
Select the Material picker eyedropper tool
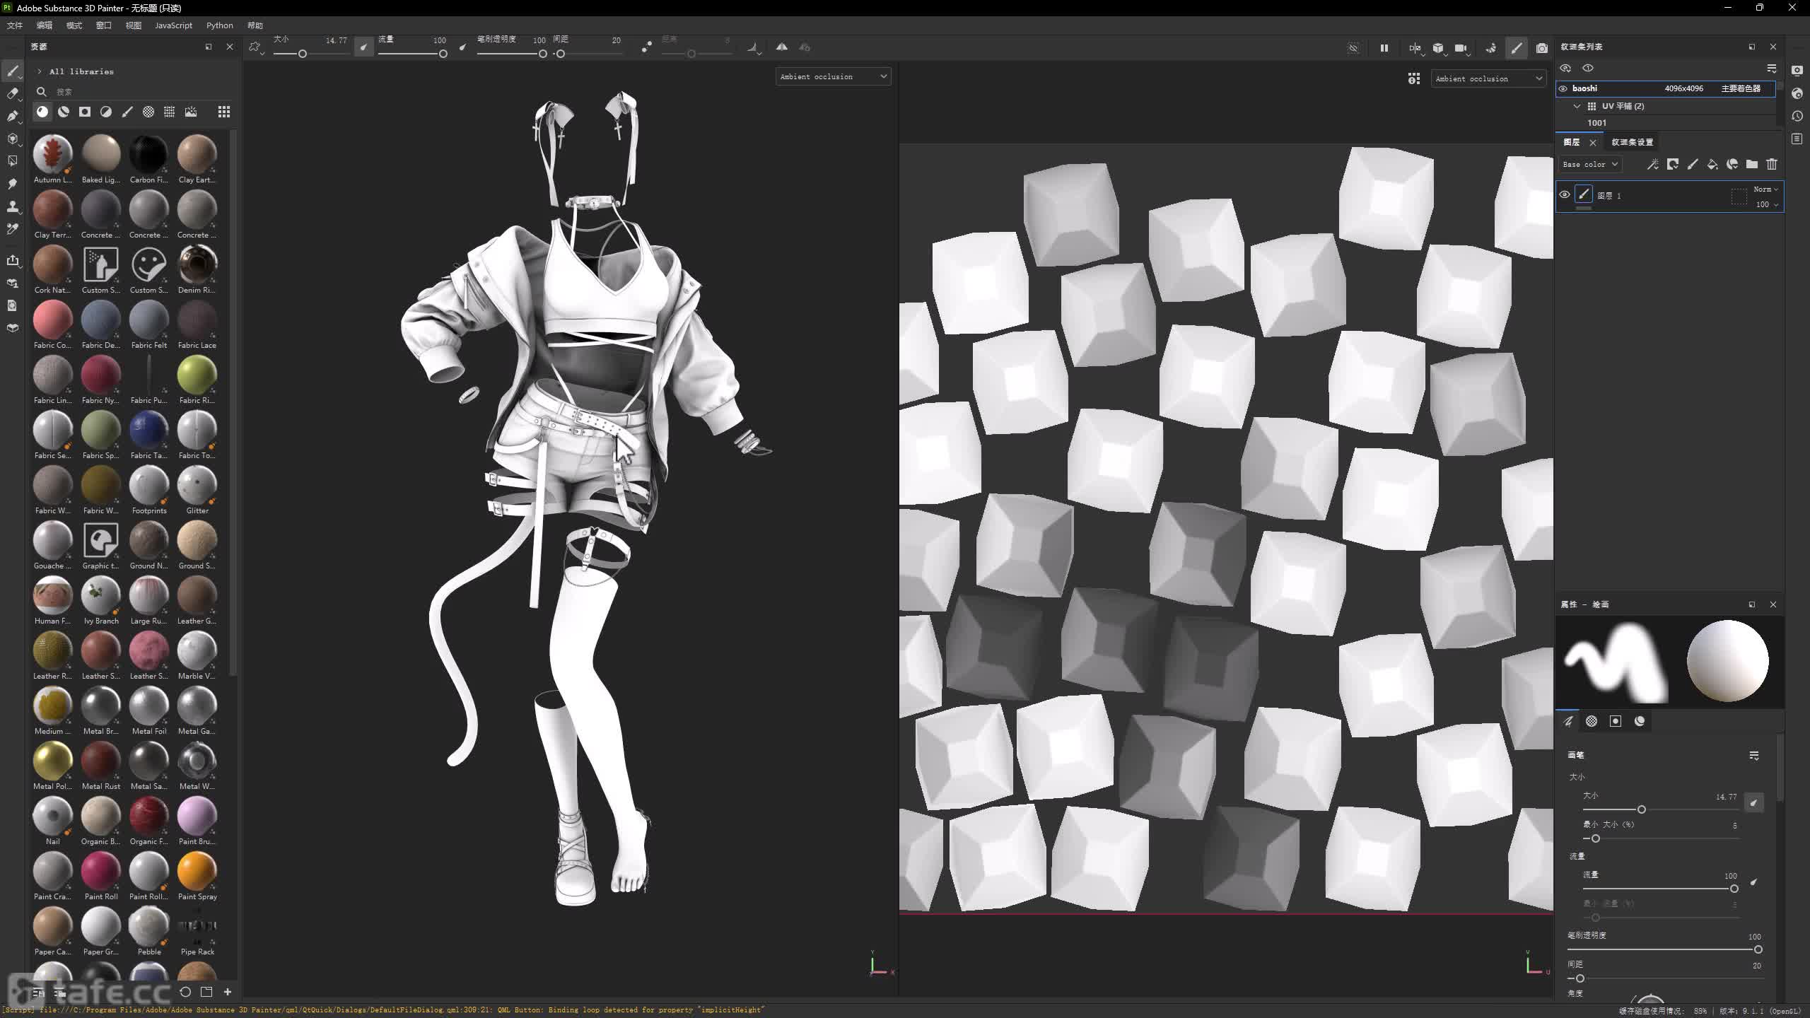(13, 229)
